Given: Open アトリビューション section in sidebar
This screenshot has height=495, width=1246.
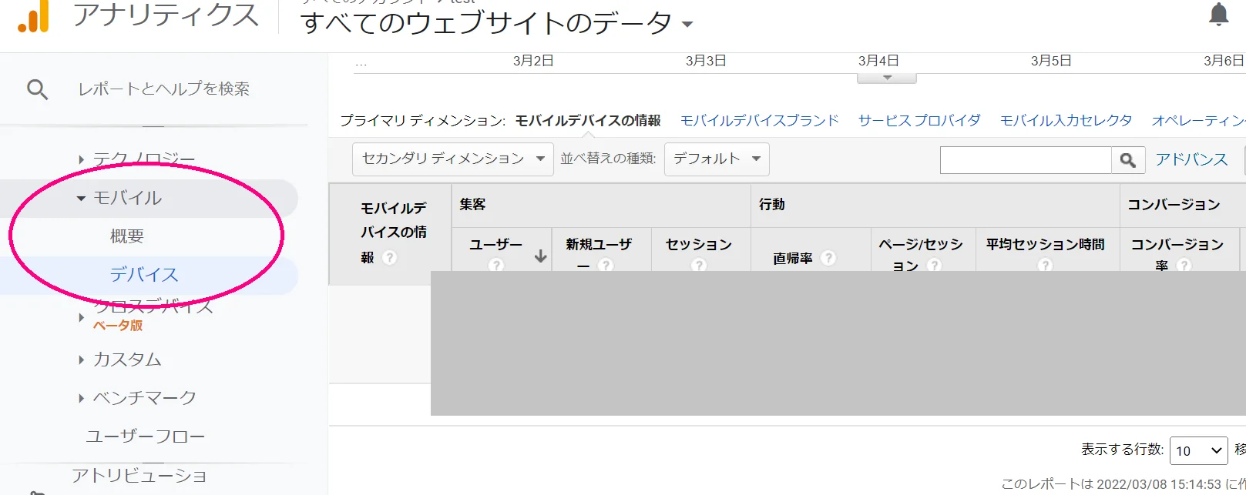Looking at the screenshot, I should pos(139,476).
